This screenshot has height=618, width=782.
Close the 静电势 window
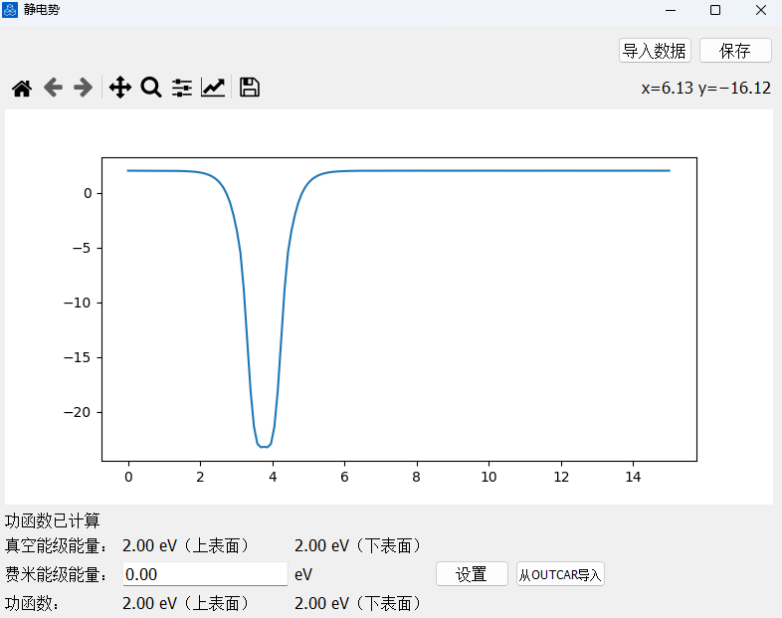coord(760,10)
